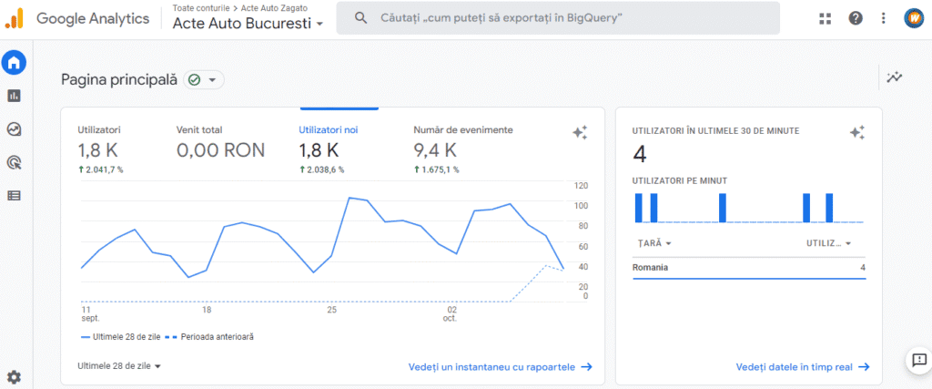
Task: Click in the search input field
Action: pyautogui.click(x=558, y=18)
